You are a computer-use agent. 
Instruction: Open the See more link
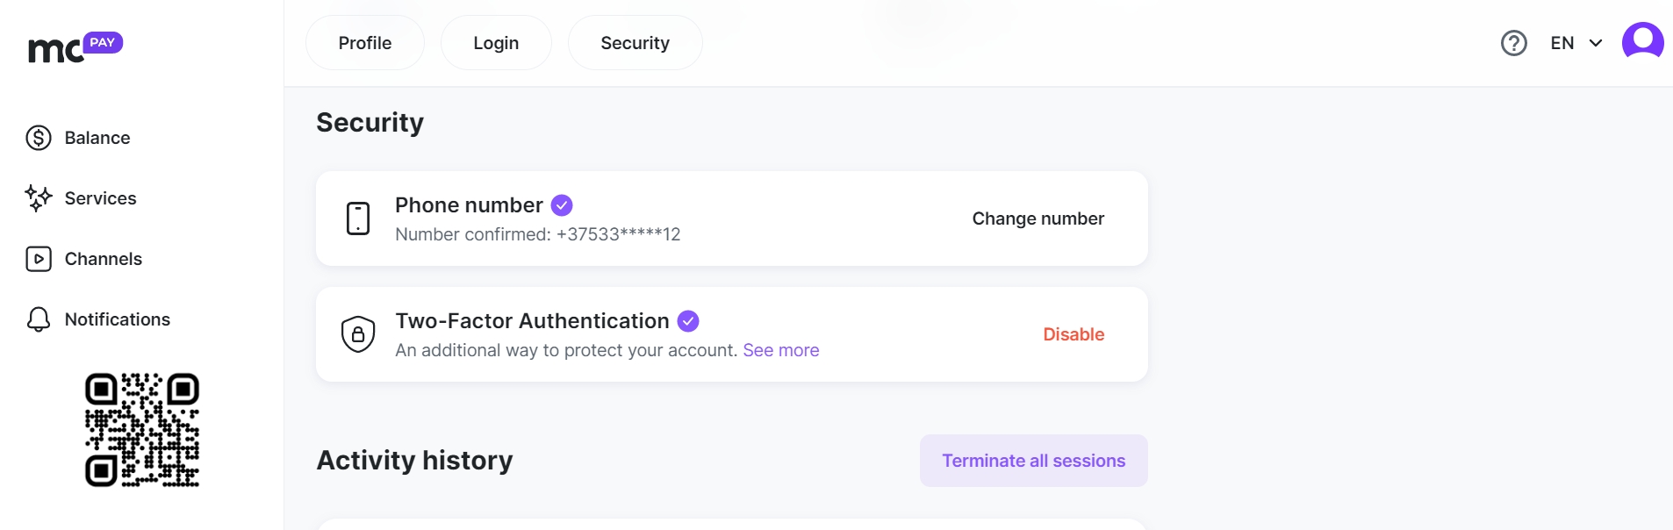pos(781,350)
